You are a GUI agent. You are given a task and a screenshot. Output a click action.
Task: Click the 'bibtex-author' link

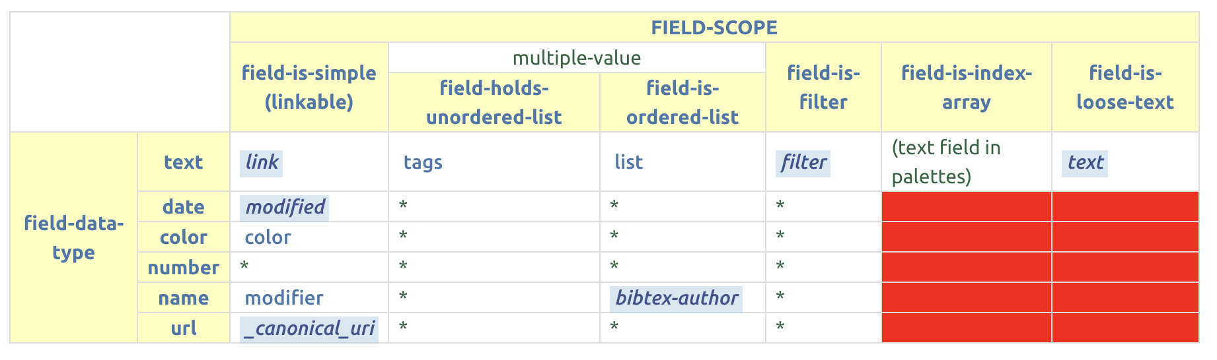(677, 298)
